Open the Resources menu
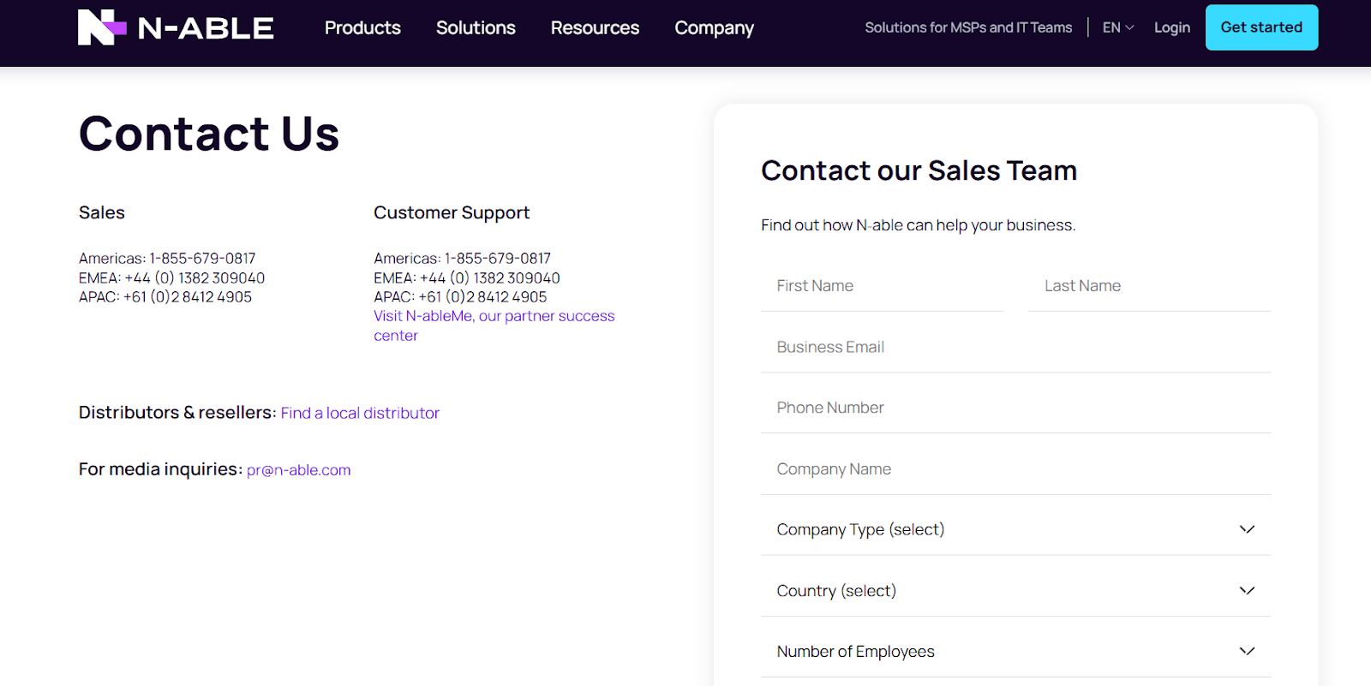Image resolution: width=1371 pixels, height=686 pixels. 595,27
